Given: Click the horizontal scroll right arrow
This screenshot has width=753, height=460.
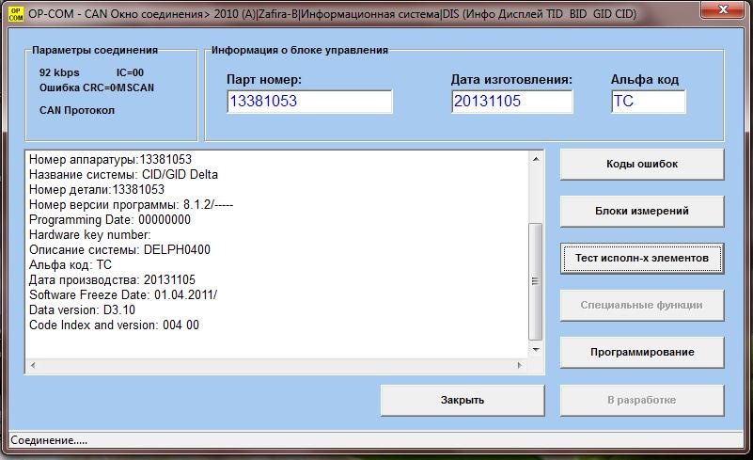Looking at the screenshot, I should coord(520,365).
